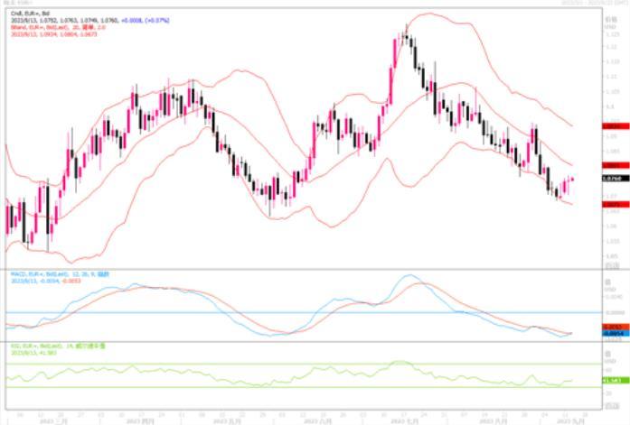
Task: Click the auto-scale label below price axis
Action: [x=612, y=265]
